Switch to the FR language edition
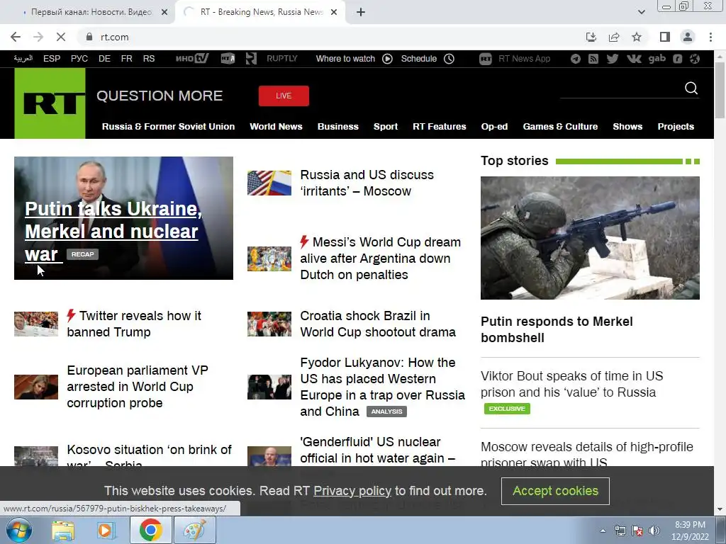Screen dimensions: 726x544 (x=126, y=59)
